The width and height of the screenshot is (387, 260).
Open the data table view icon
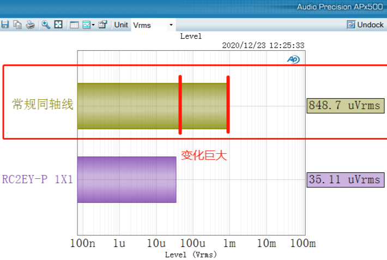point(74,25)
